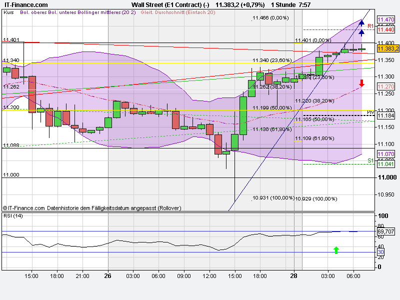The image size is (400, 300).
Task: Toggle visibility of Bol. oberes band
Action: [x=34, y=14]
